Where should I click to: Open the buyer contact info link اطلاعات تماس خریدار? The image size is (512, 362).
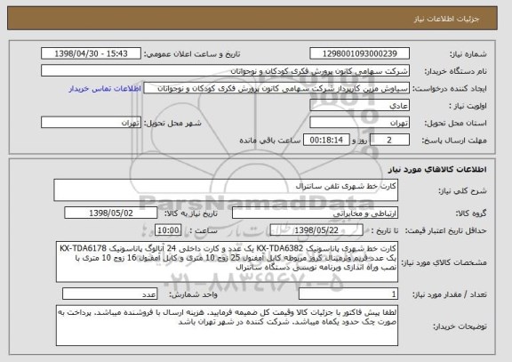click(x=105, y=89)
